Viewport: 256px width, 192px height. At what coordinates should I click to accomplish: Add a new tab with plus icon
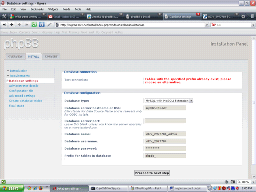pyautogui.click(x=243, y=16)
